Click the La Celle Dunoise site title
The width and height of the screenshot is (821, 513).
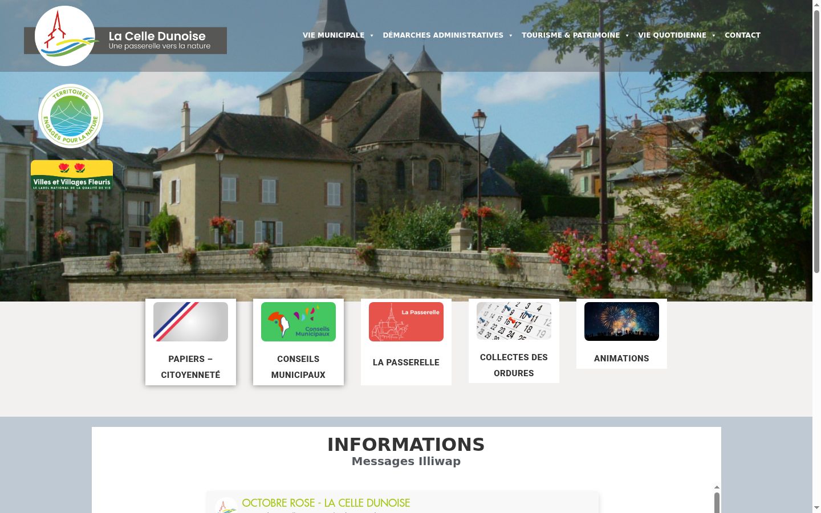pyautogui.click(x=157, y=36)
